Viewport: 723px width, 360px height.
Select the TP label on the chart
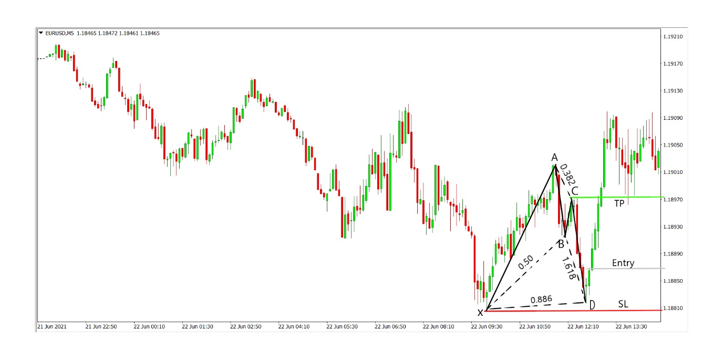pos(618,204)
